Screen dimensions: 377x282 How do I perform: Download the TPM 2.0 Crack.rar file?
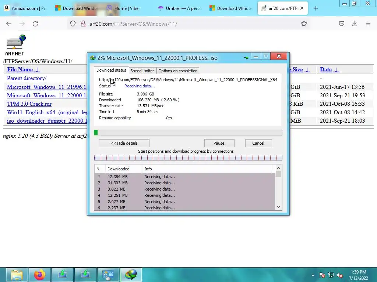tap(29, 104)
